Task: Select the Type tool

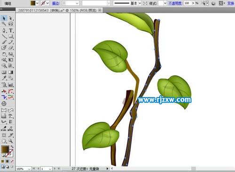Action: pyautogui.click(x=11, y=30)
